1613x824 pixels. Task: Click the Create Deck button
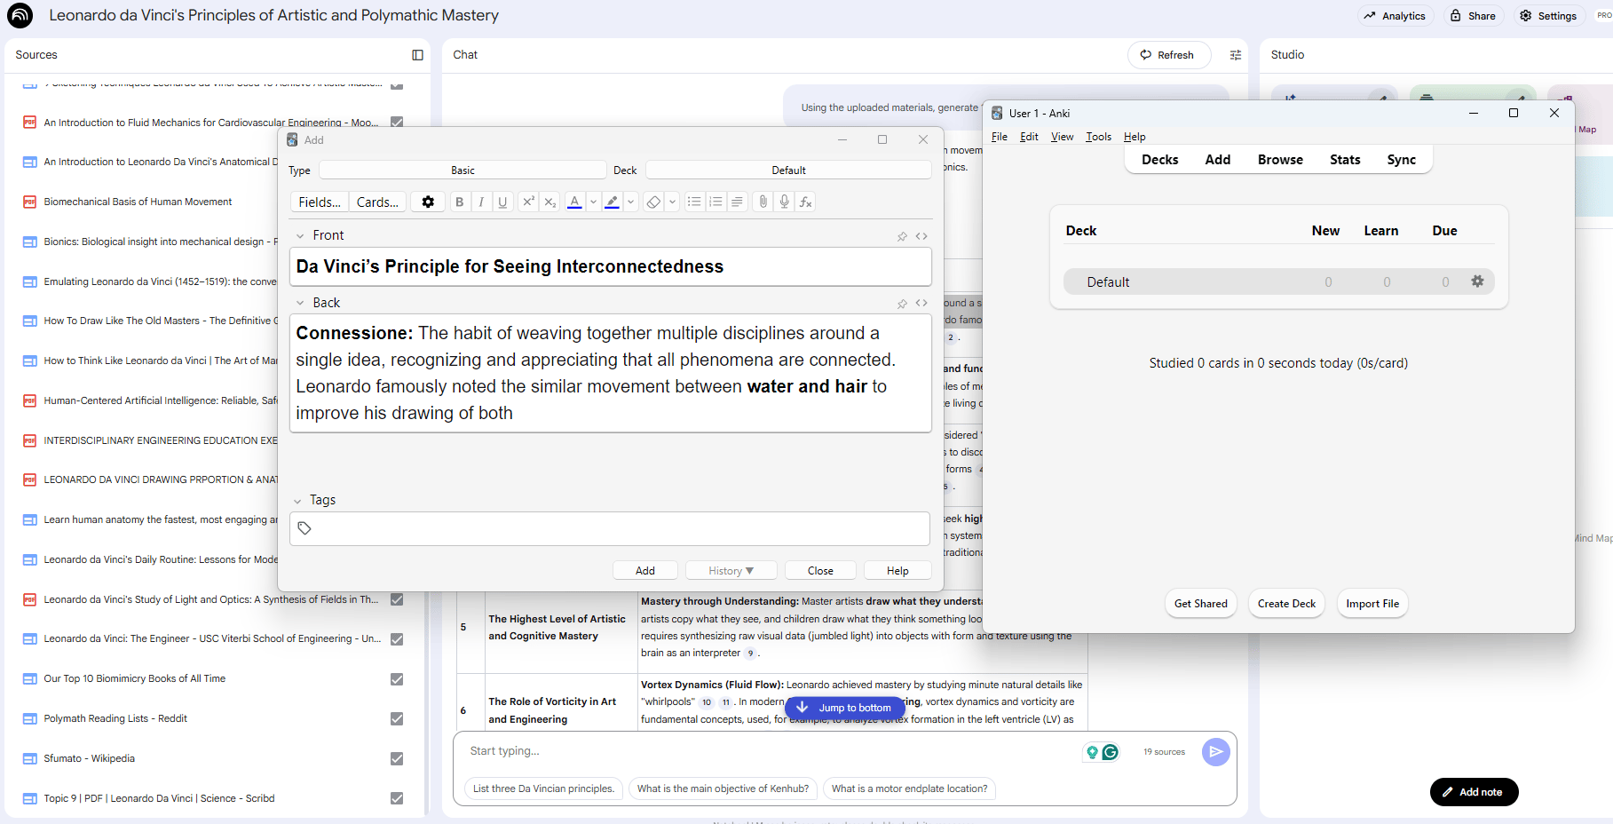(1286, 604)
